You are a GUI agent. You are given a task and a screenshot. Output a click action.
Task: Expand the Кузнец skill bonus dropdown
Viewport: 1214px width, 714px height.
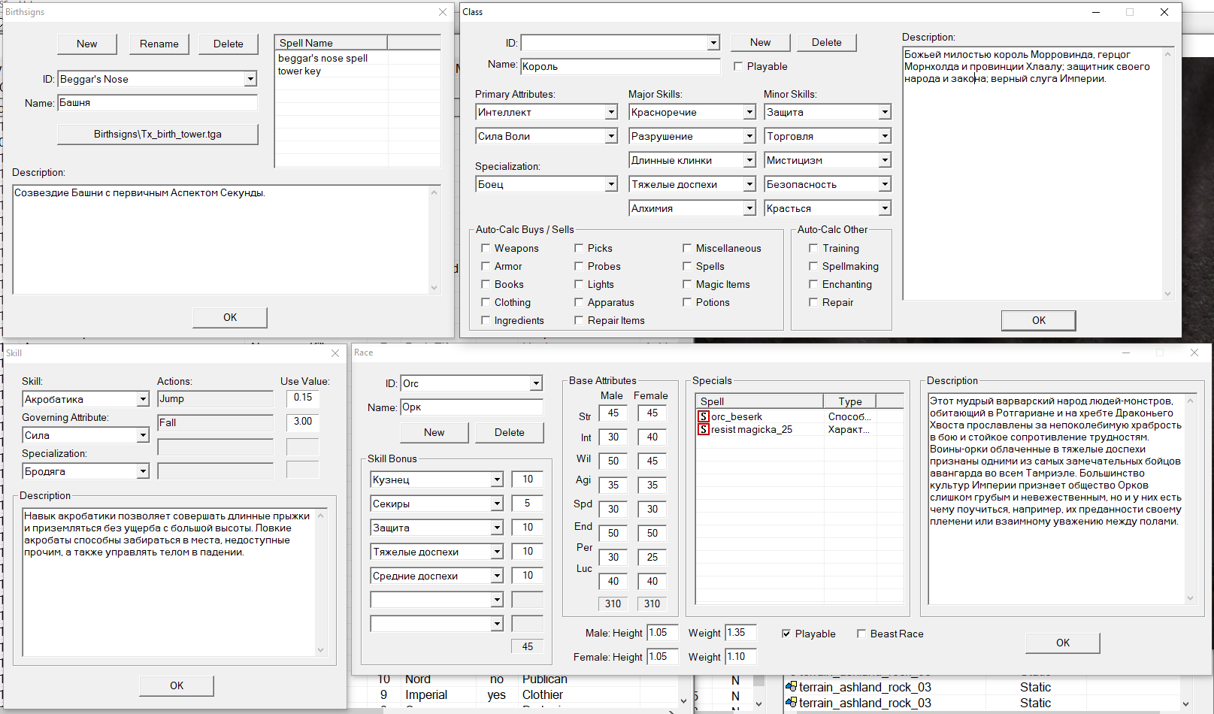497,480
